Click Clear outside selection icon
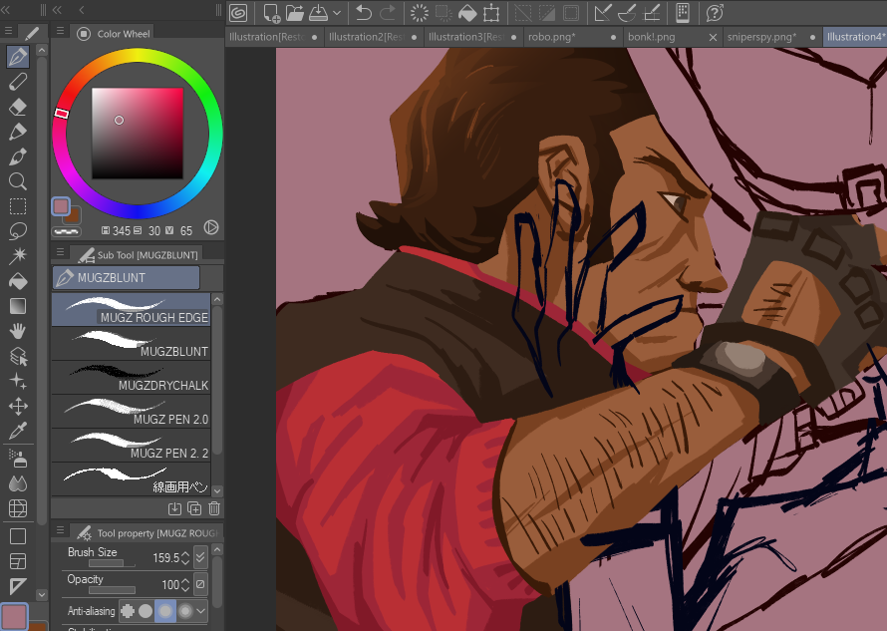 (443, 12)
